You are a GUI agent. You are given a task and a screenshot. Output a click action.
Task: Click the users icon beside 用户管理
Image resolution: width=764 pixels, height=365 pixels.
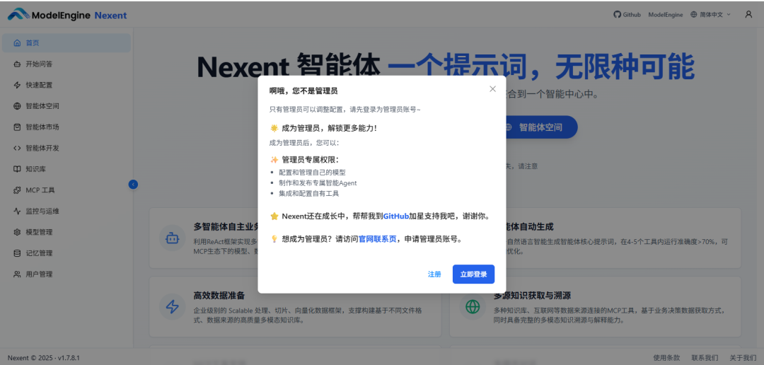click(17, 274)
